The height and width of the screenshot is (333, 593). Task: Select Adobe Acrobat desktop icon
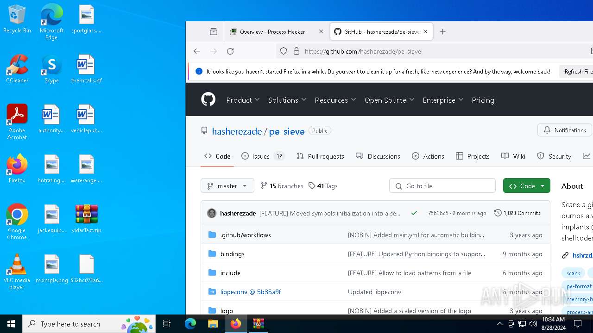[x=17, y=122]
